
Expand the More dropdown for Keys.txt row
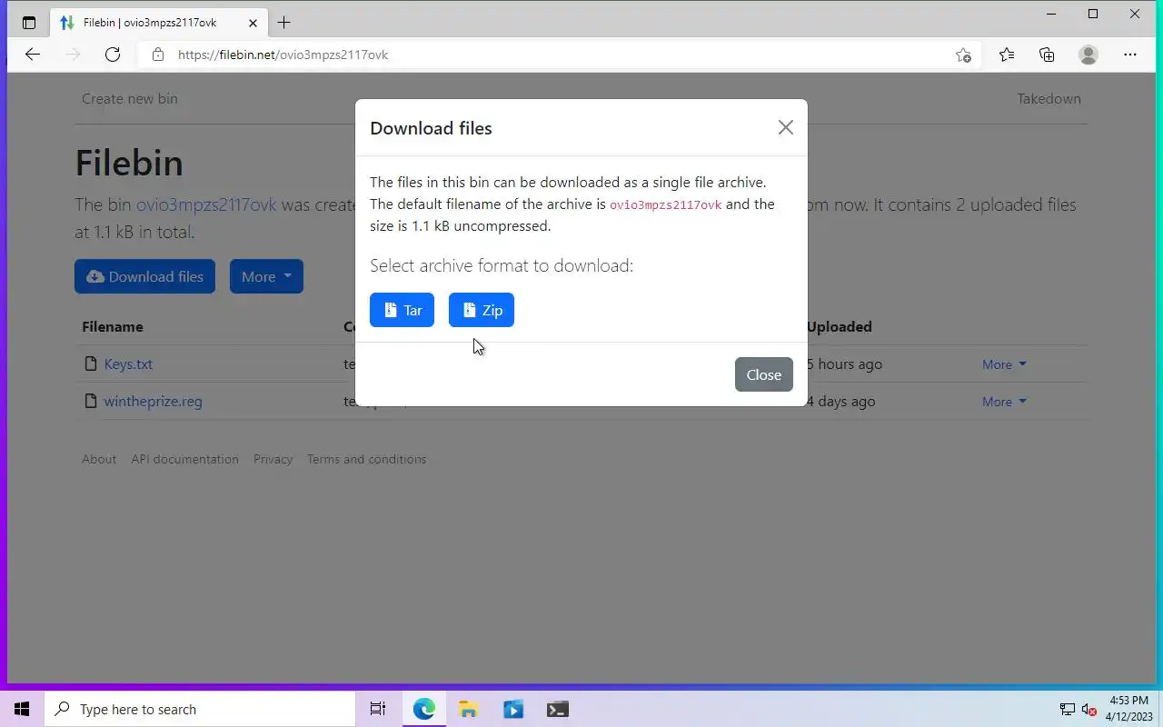(1004, 364)
